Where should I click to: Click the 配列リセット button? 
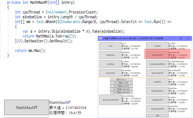[121, 80]
